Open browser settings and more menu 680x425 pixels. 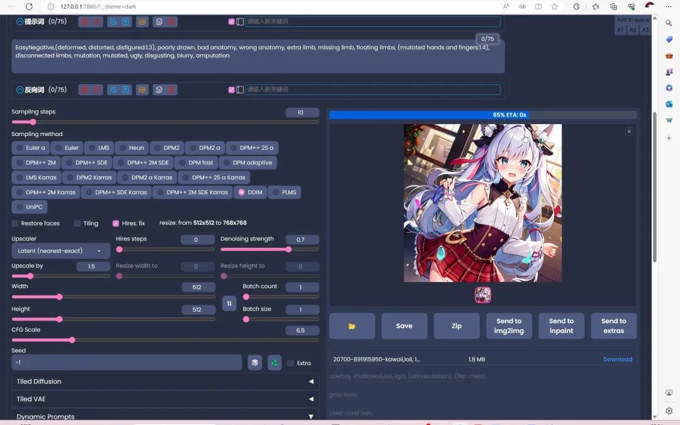pyautogui.click(x=668, y=6)
